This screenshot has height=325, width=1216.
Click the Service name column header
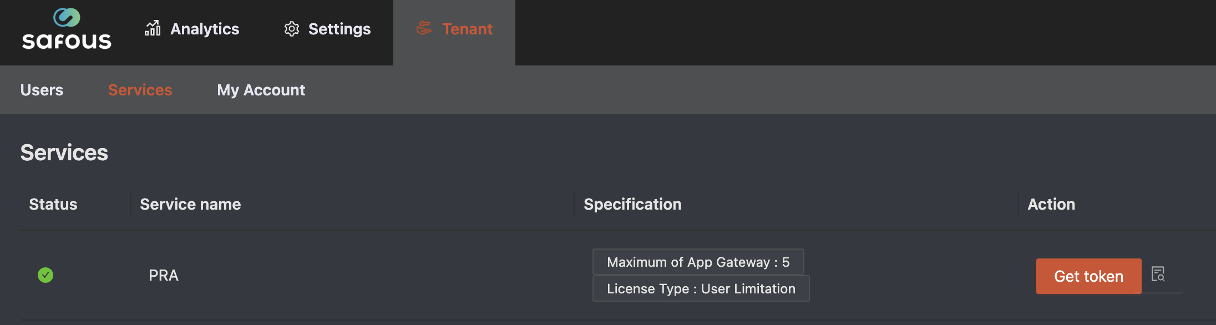pyautogui.click(x=190, y=204)
